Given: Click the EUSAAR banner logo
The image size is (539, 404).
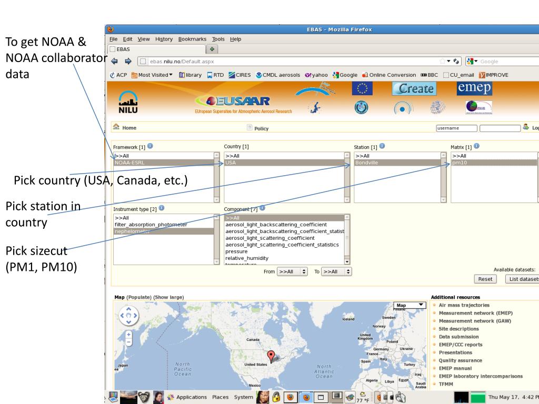Looking at the screenshot, I should tap(243, 104).
